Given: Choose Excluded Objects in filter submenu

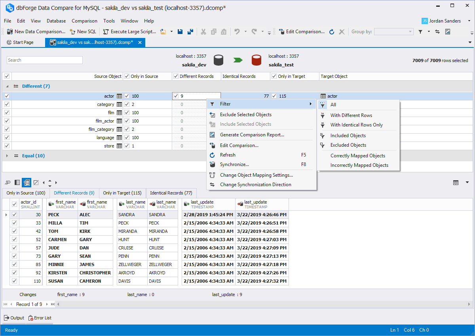Looking at the screenshot, I should tap(359, 145).
